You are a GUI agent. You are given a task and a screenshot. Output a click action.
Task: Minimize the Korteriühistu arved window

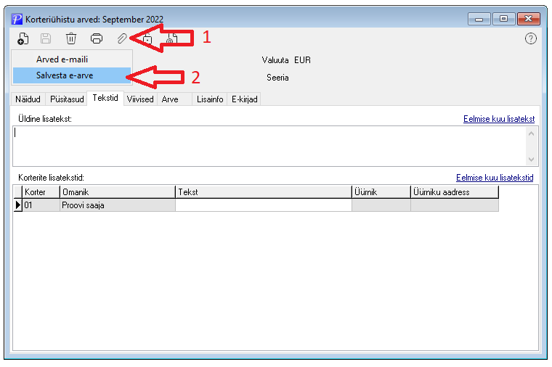479,19
